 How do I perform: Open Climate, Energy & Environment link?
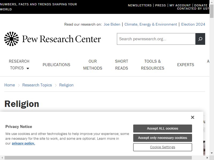151,24
